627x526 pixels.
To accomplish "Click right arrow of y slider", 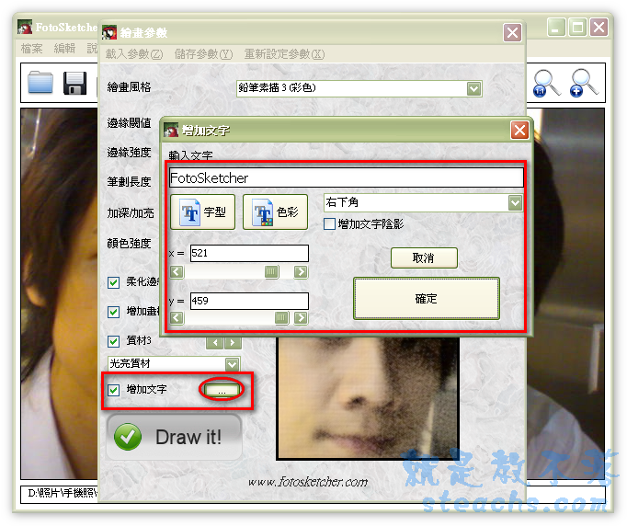I will tap(301, 318).
